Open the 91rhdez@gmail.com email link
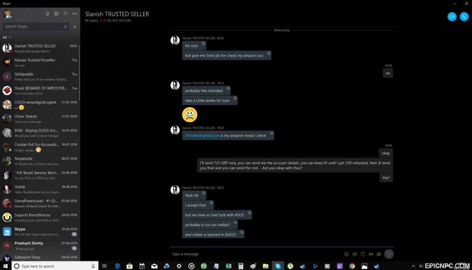 point(202,135)
